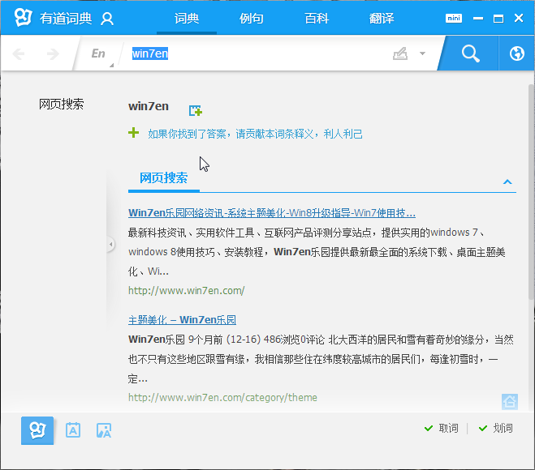This screenshot has width=535, height=470.
Task: Click the magnifier search button
Action: click(x=471, y=53)
